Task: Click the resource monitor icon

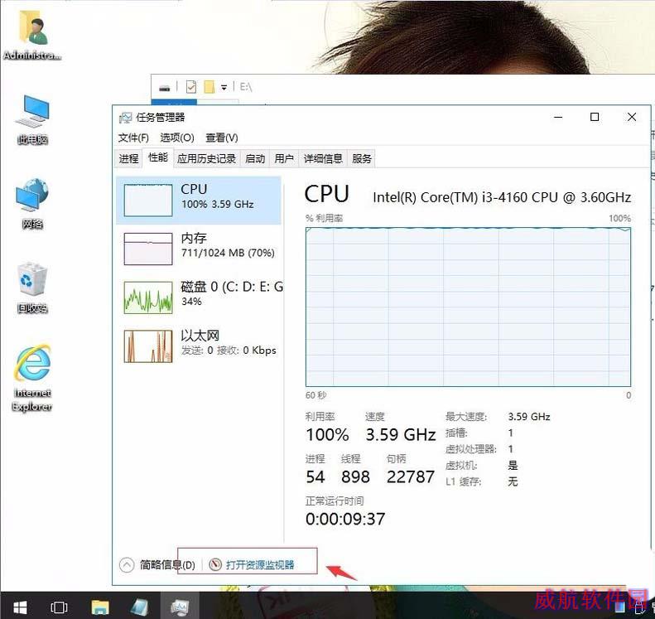Action: tap(214, 564)
